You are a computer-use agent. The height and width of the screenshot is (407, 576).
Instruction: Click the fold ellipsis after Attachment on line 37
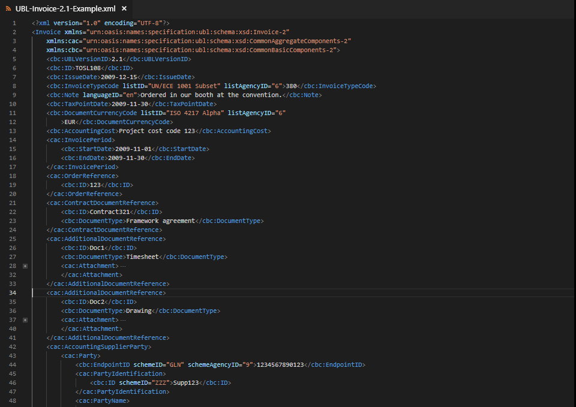(x=122, y=319)
